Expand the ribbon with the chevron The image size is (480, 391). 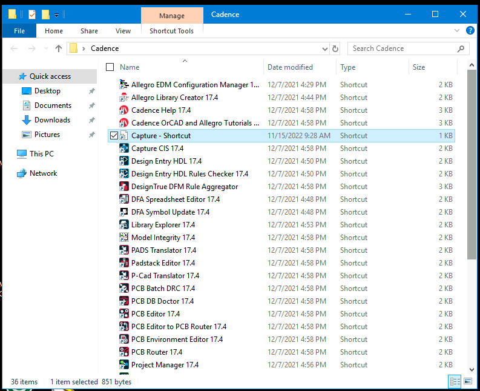pos(457,31)
